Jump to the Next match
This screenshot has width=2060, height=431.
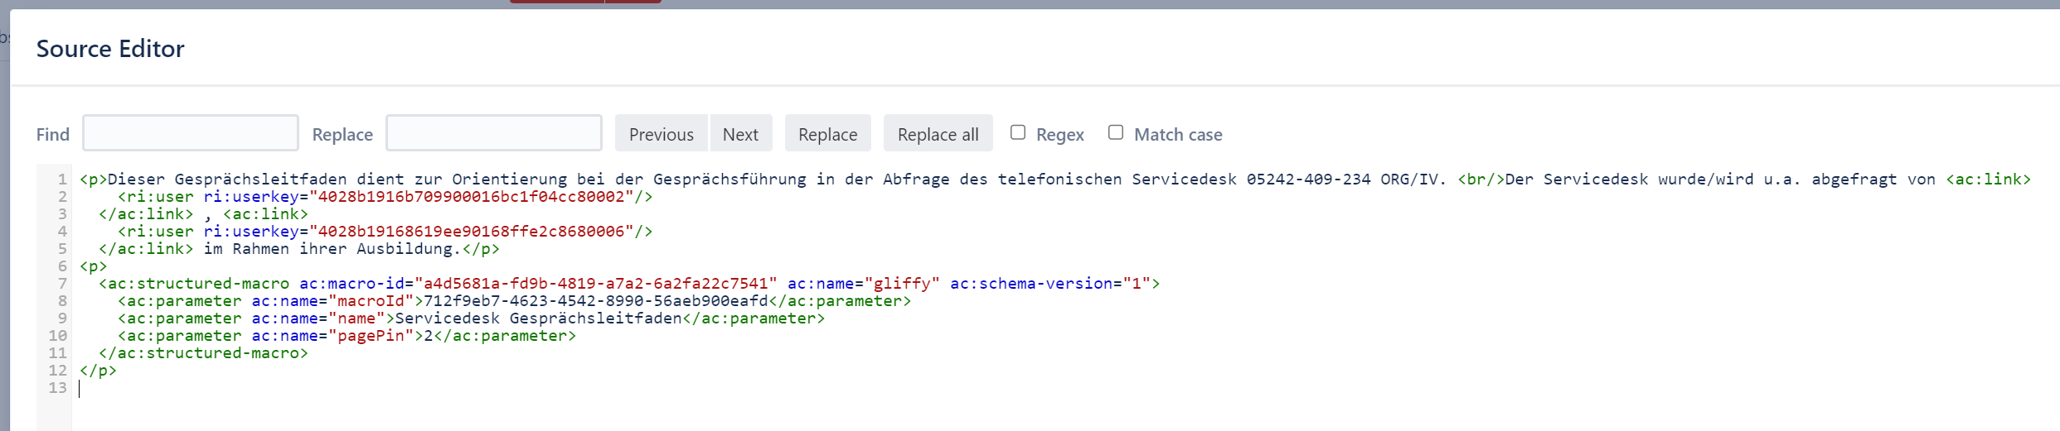(740, 133)
